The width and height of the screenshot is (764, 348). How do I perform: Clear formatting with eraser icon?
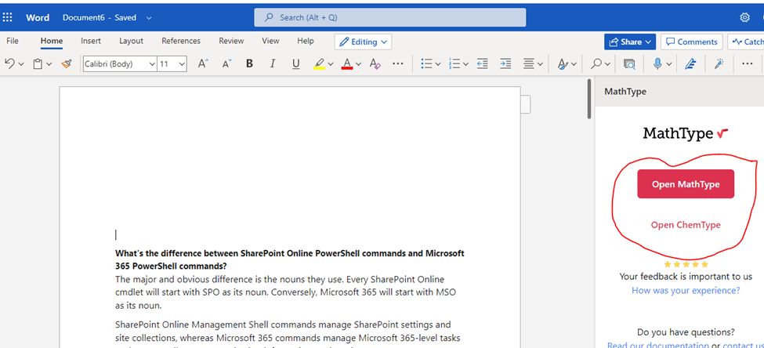[x=375, y=63]
